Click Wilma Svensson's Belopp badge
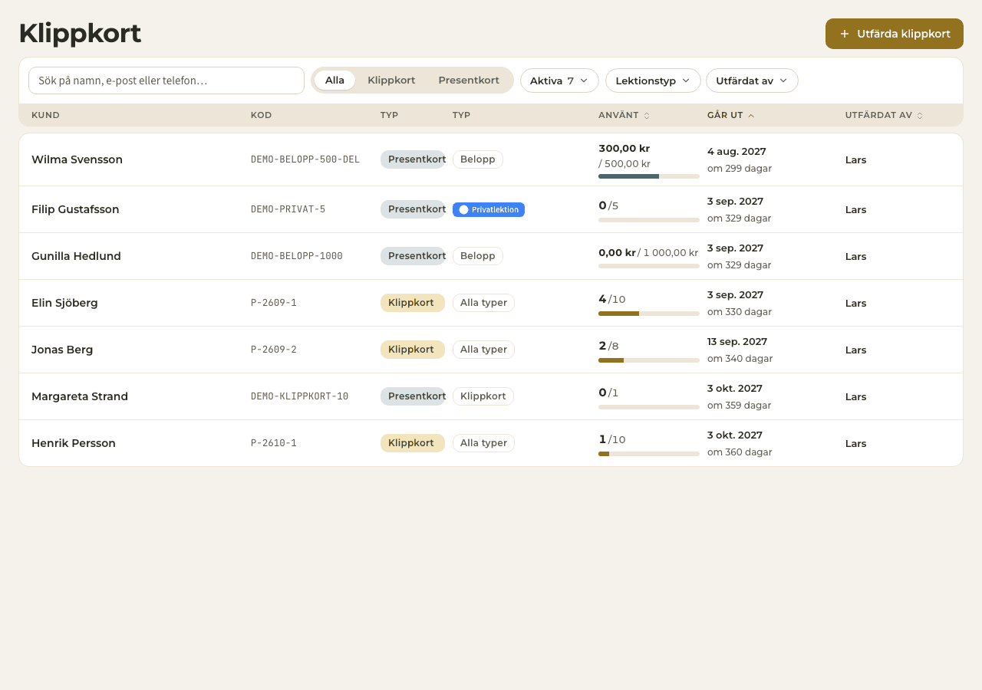The height and width of the screenshot is (690, 982). [478, 159]
